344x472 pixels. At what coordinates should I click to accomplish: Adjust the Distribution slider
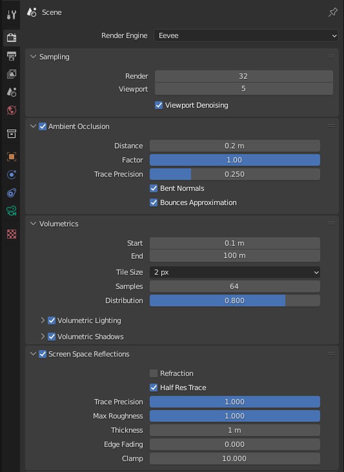(235, 301)
